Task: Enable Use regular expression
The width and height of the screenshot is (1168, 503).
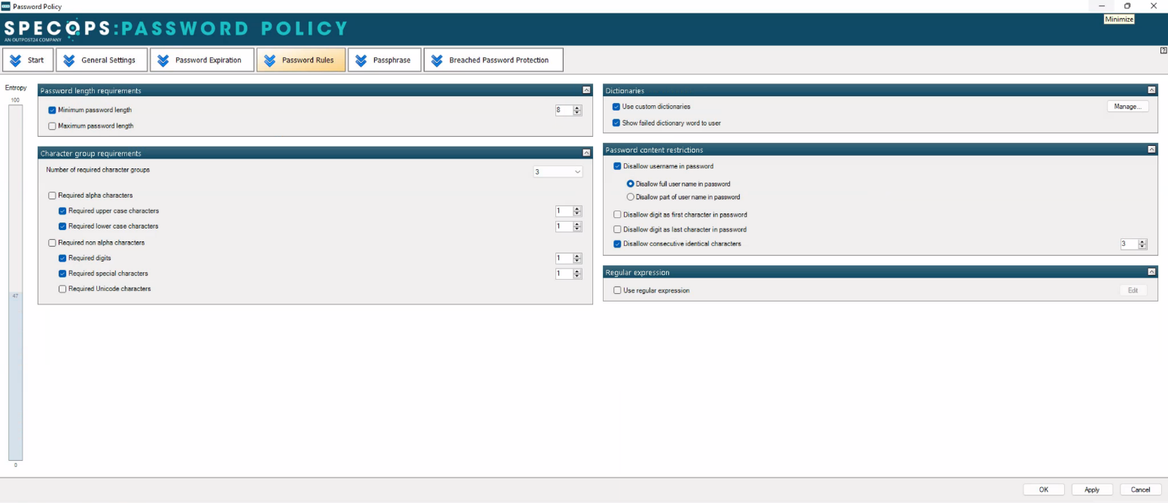Action: (x=617, y=290)
